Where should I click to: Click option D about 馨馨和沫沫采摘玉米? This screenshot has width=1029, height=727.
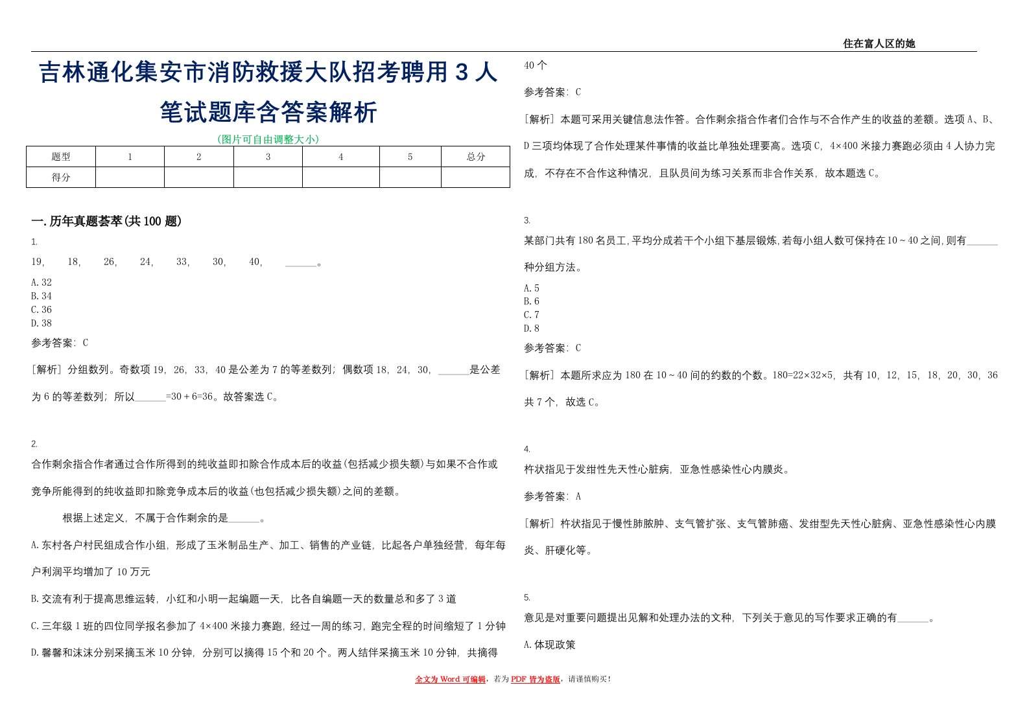265,652
